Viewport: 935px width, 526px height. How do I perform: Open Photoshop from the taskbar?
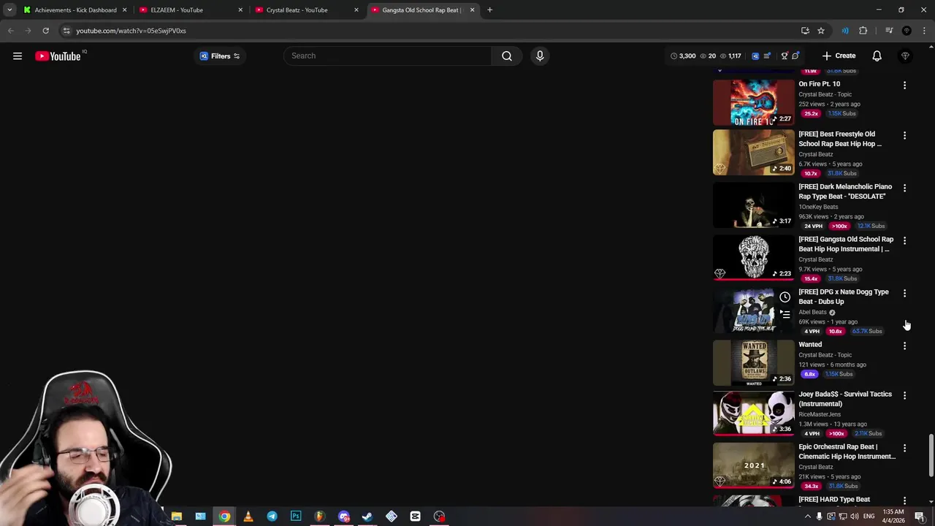pyautogui.click(x=295, y=517)
